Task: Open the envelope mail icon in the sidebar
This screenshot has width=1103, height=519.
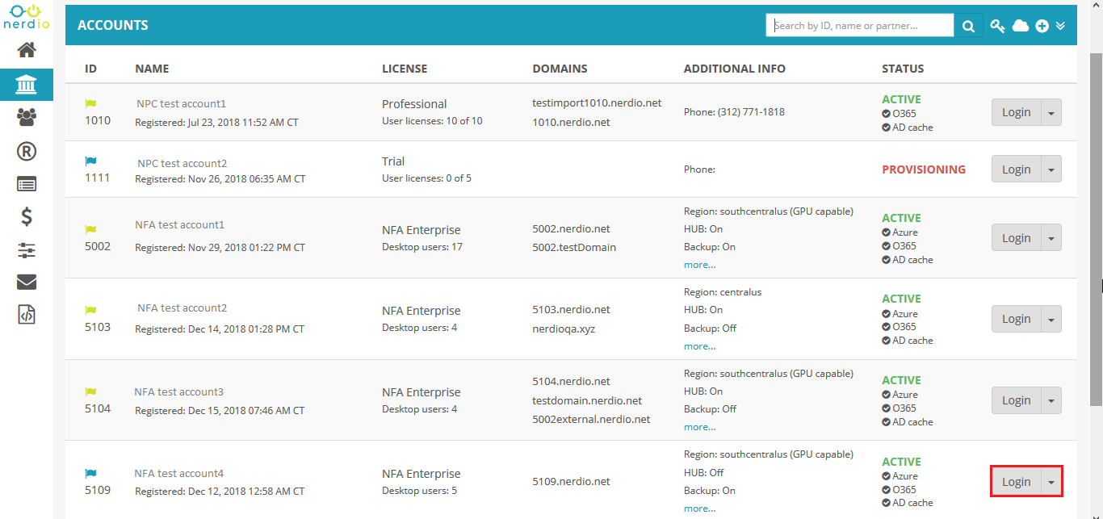Action: 27,282
